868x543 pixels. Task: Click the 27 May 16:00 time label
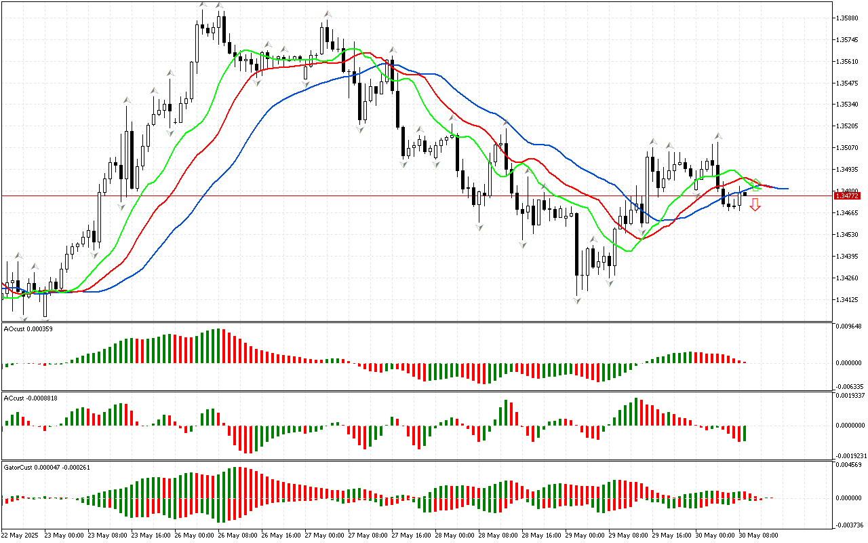(x=410, y=535)
